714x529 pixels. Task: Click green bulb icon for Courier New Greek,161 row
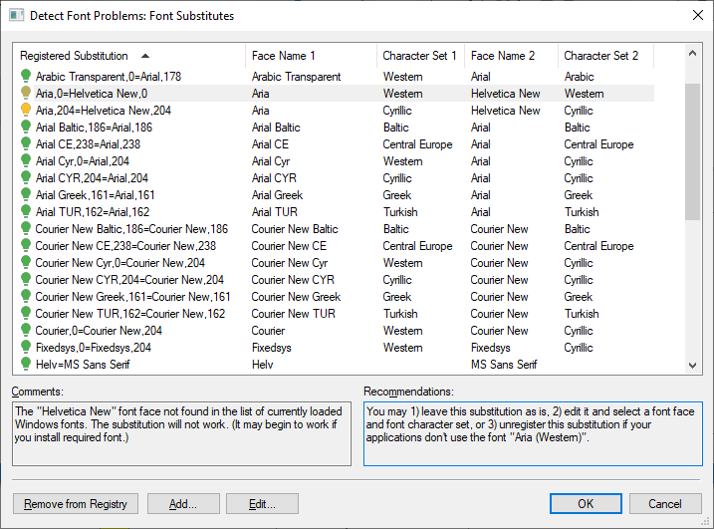pyautogui.click(x=26, y=296)
